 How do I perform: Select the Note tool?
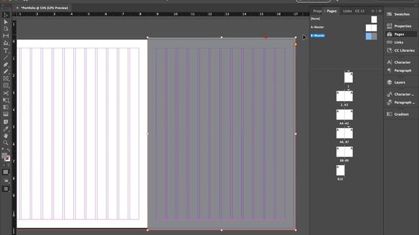click(6, 122)
